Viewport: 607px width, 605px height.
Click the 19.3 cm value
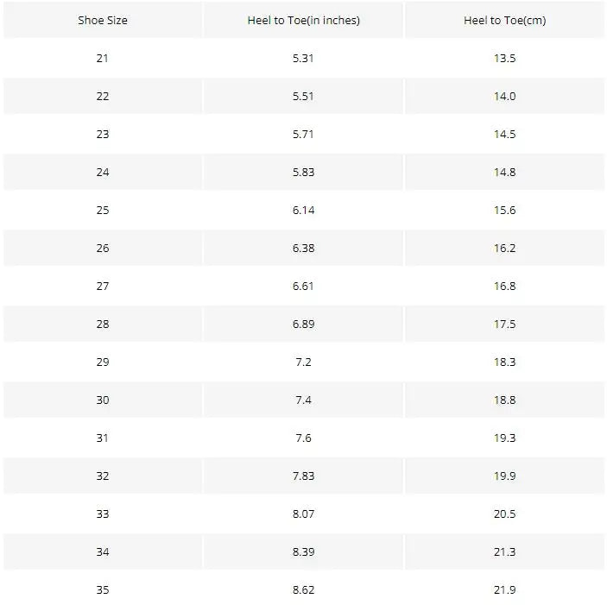coord(504,438)
